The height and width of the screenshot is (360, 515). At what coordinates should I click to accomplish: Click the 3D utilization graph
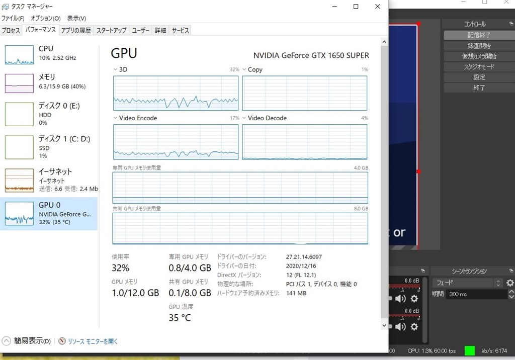coord(176,94)
